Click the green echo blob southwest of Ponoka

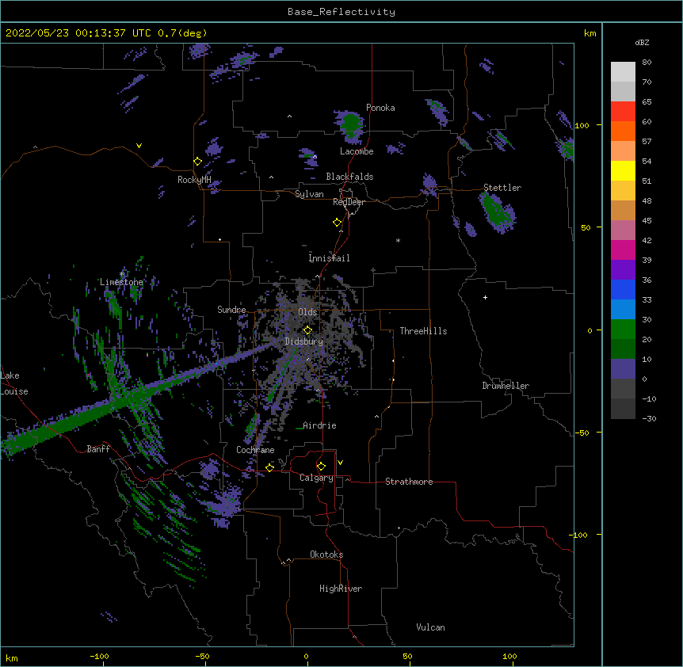tap(350, 125)
